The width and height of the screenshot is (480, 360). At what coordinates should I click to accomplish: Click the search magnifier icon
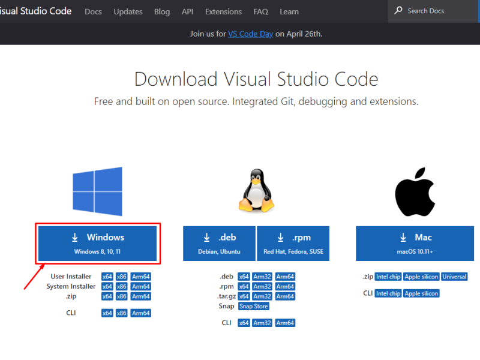pos(398,10)
